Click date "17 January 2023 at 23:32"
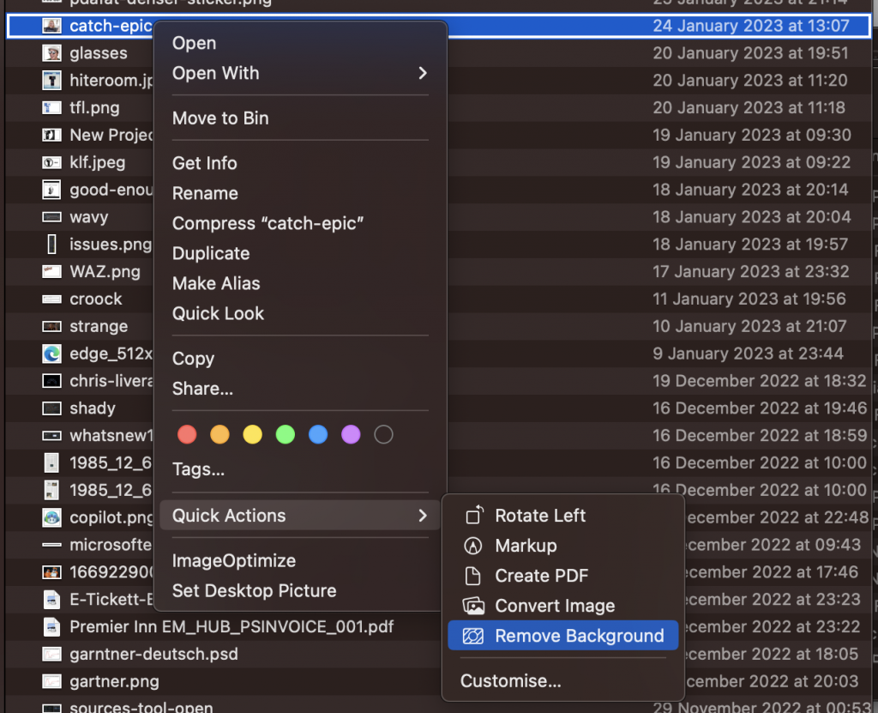Screen dimensions: 878x713 (x=751, y=272)
